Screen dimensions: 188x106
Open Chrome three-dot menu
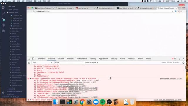click(x=184, y=11)
